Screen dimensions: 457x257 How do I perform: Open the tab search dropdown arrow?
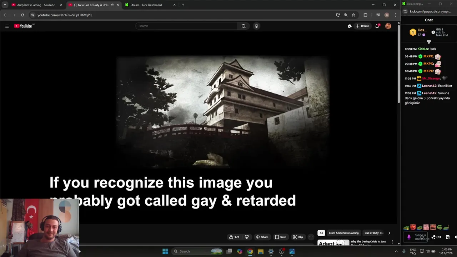(x=5, y=5)
